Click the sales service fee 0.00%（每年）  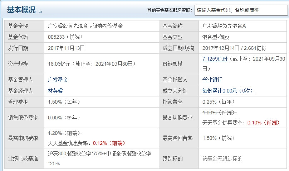64,118
